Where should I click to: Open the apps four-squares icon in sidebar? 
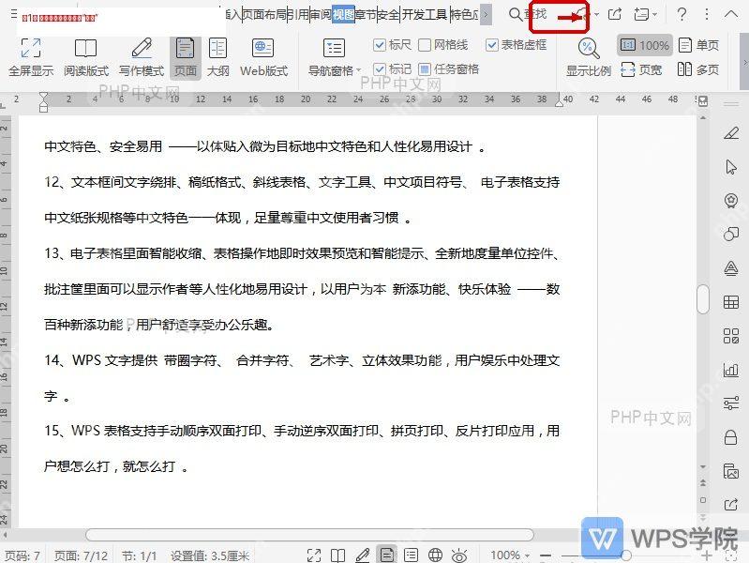[731, 336]
